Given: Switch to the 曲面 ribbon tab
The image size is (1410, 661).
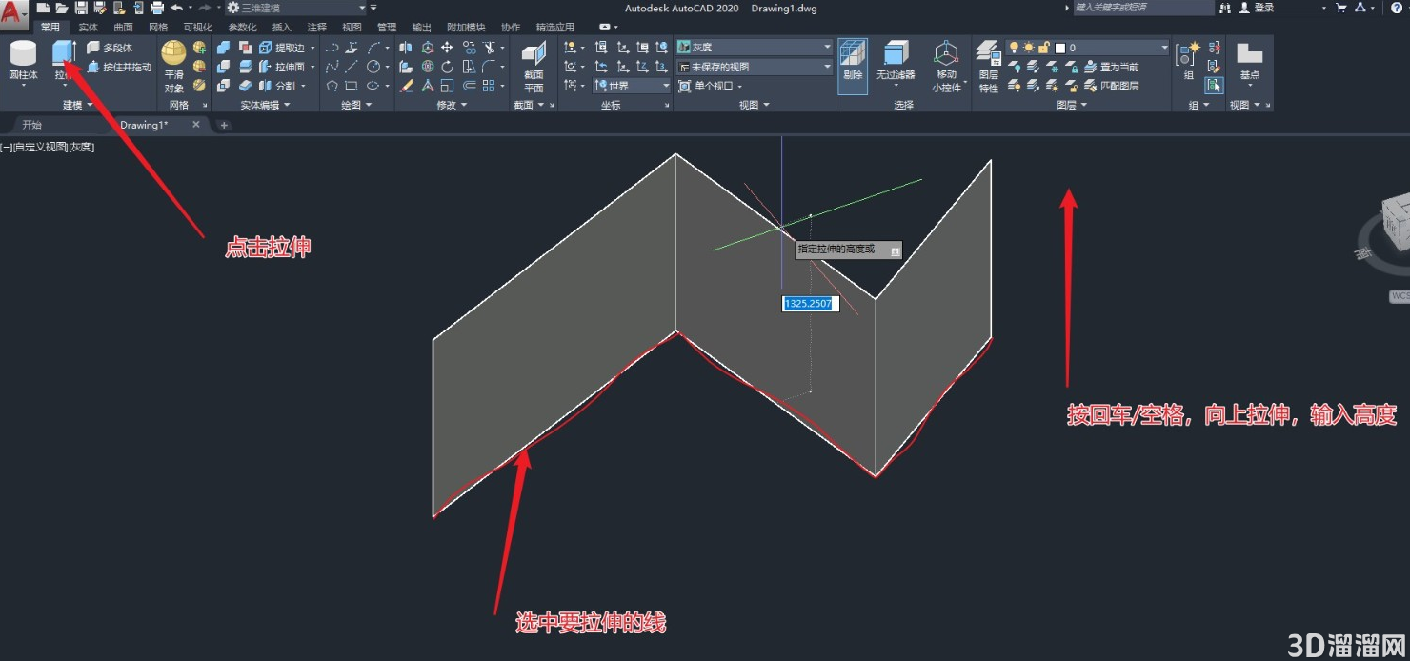Looking at the screenshot, I should [124, 28].
